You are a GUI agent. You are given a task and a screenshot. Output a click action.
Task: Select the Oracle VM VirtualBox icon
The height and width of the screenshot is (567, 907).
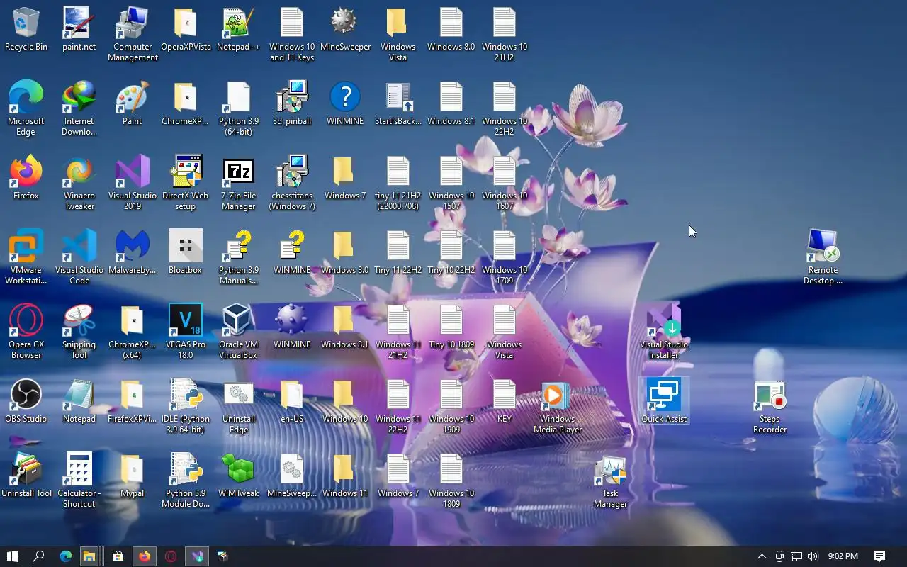(239, 332)
